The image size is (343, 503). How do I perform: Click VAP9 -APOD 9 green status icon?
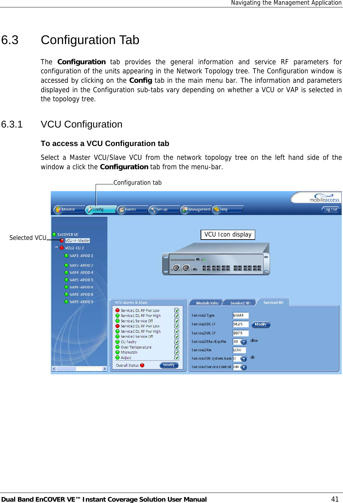click(66, 302)
